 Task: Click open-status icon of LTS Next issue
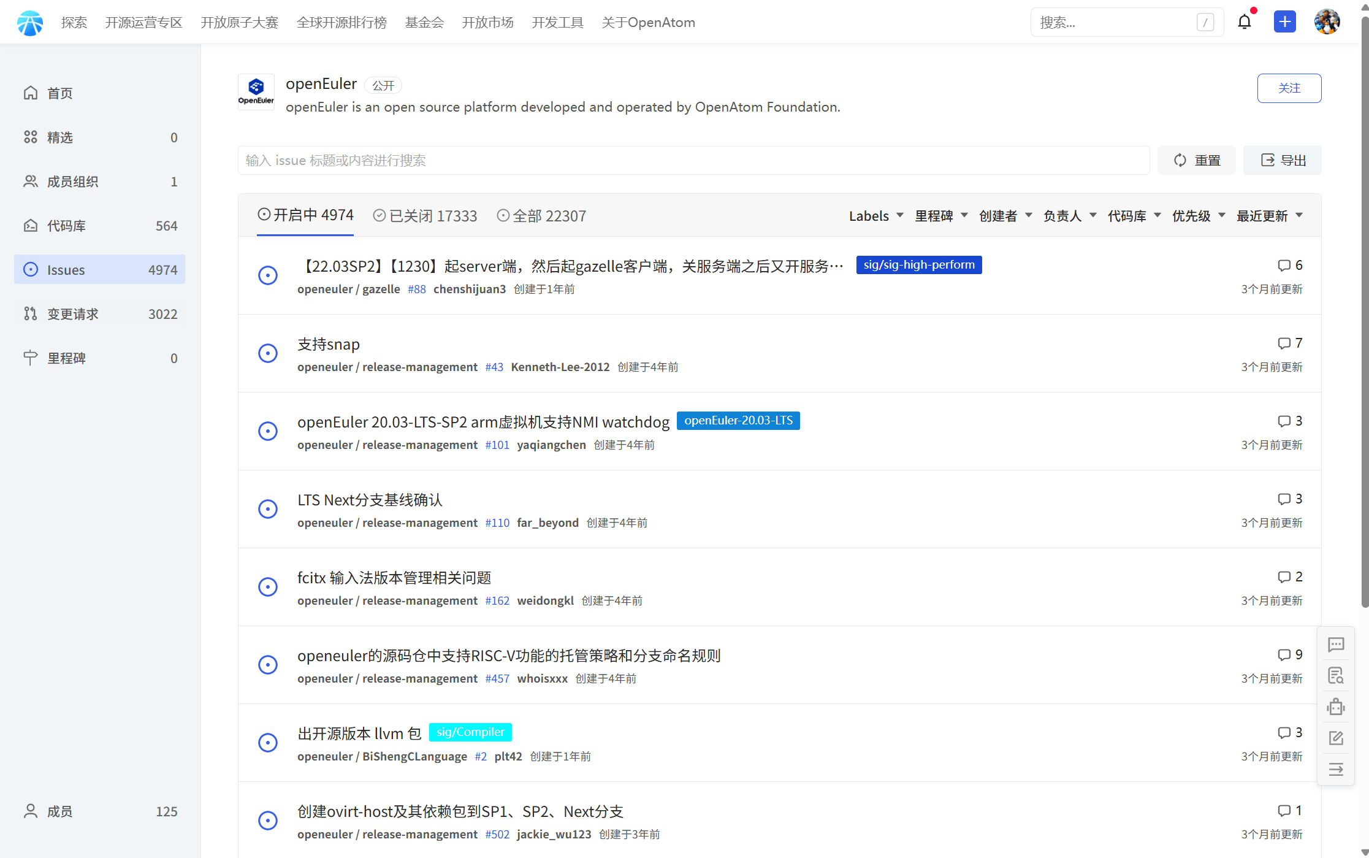268,509
